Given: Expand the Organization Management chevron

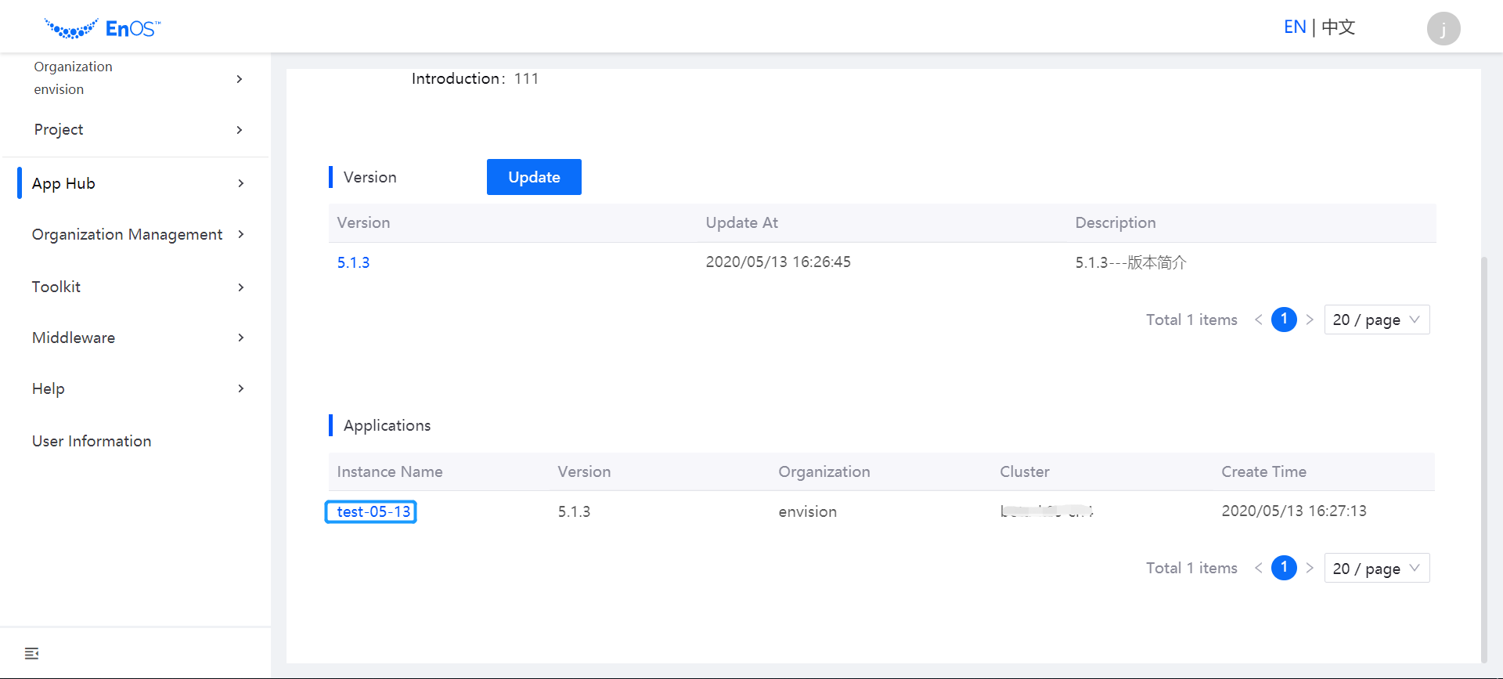Looking at the screenshot, I should pos(240,234).
